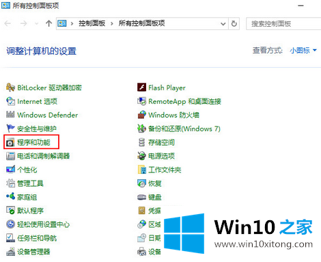Click the back navigation arrow

[x=8, y=23]
